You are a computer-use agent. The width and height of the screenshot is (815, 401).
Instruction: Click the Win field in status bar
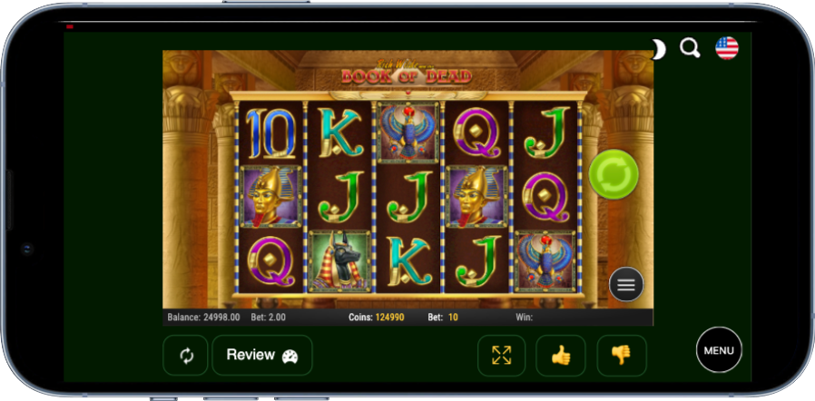pos(525,318)
